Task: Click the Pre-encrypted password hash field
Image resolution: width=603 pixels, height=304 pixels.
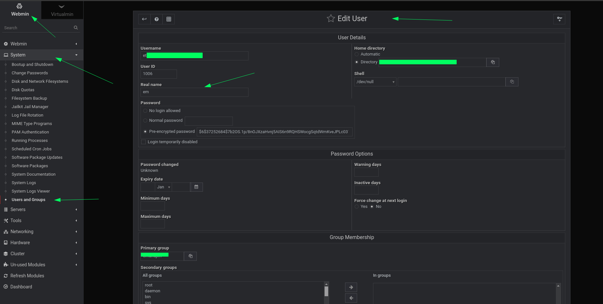Action: coord(275,132)
